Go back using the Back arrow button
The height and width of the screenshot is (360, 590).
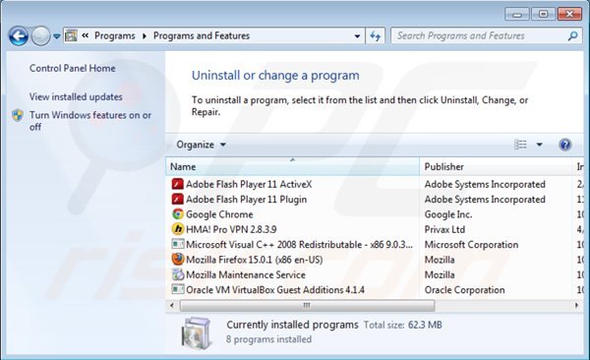(x=18, y=36)
